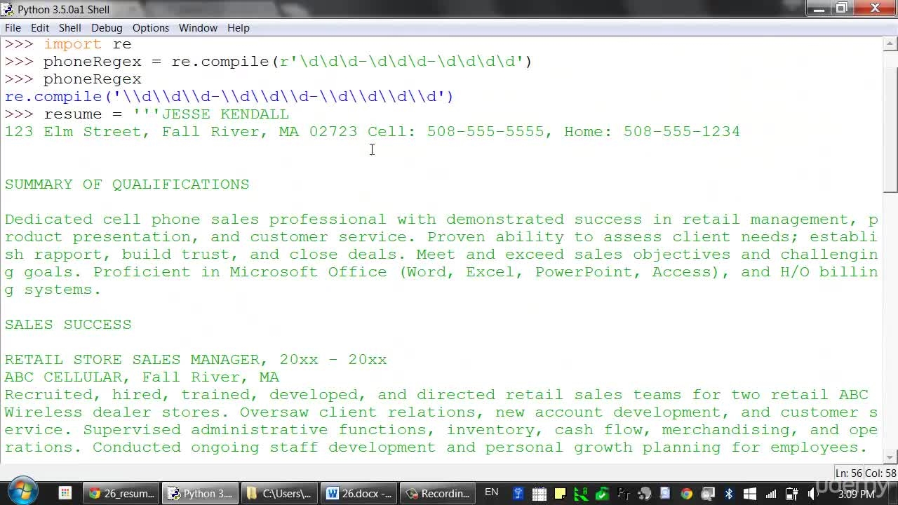Open the Help menu
Screen dimensions: 898x505
[x=239, y=28]
